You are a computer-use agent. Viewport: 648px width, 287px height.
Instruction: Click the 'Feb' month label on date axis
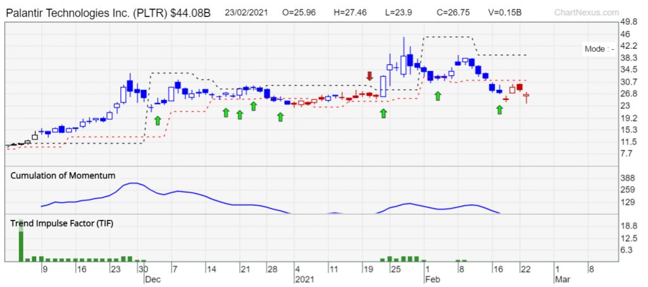pos(432,279)
